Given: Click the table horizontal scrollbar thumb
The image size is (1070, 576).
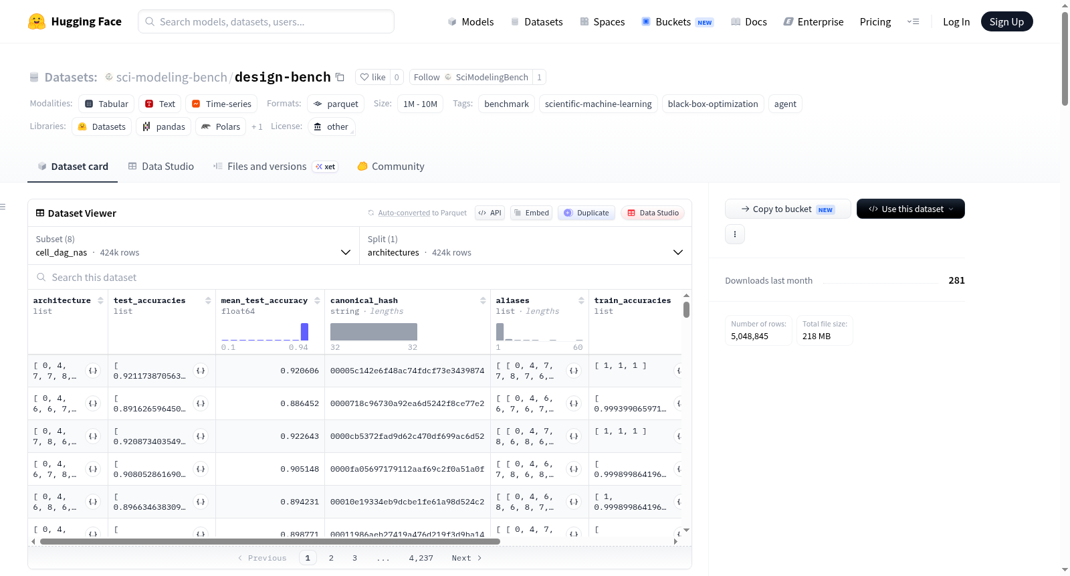Looking at the screenshot, I should coord(270,541).
